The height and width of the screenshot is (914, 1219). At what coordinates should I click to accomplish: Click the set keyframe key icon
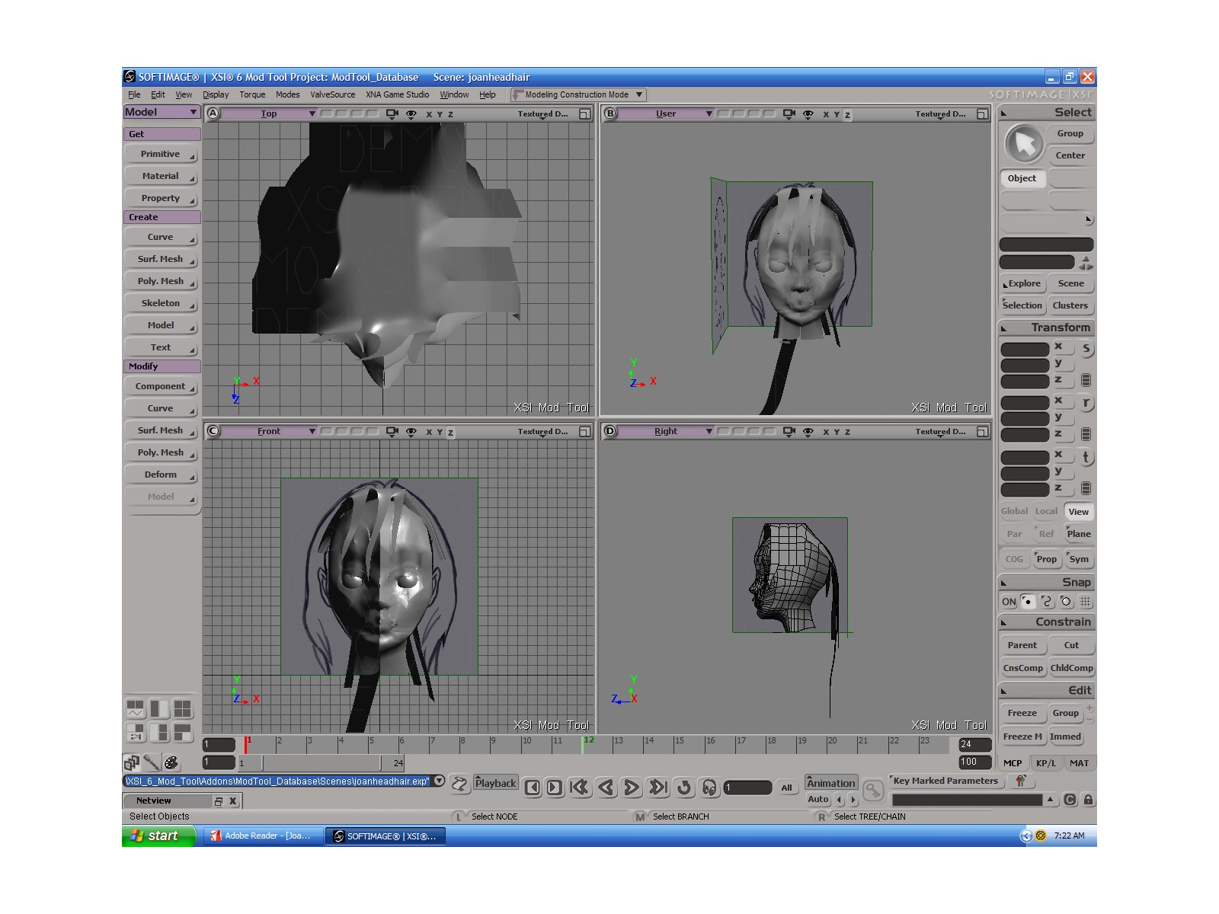coord(873,791)
